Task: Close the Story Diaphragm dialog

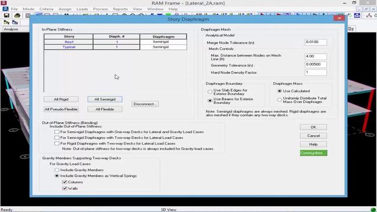Action: pyautogui.click(x=339, y=18)
